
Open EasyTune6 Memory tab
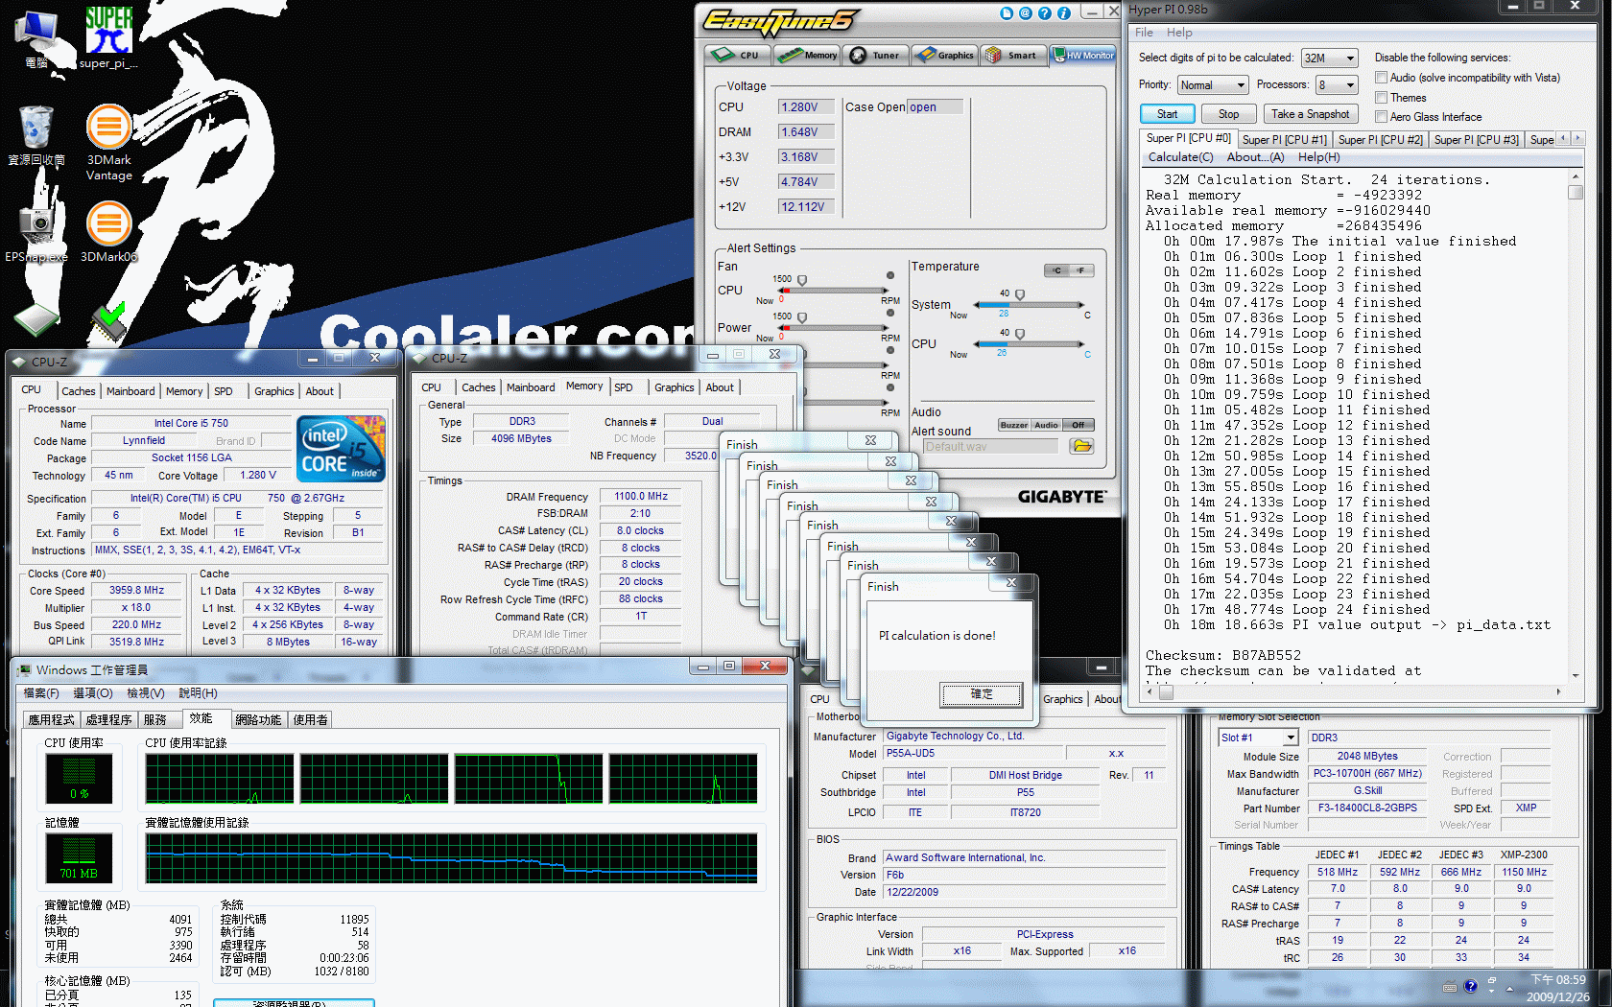point(807,55)
